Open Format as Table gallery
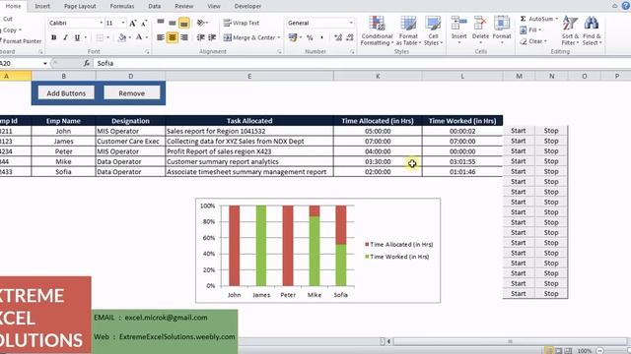 pos(408,30)
